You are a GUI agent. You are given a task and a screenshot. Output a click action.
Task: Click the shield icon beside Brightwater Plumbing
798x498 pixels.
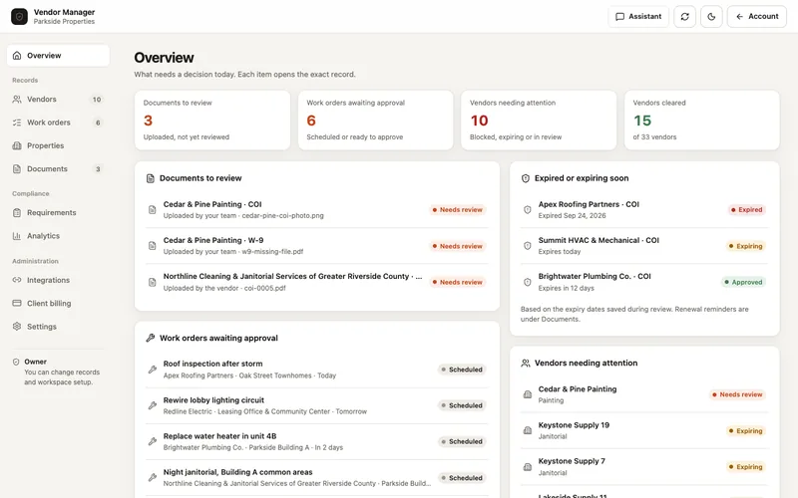click(528, 282)
